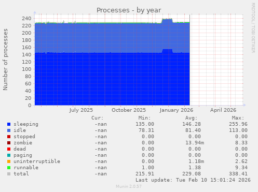The height and width of the screenshot is (192, 258).
Task: Click the 'runnable' legend label
Action: [26, 168]
